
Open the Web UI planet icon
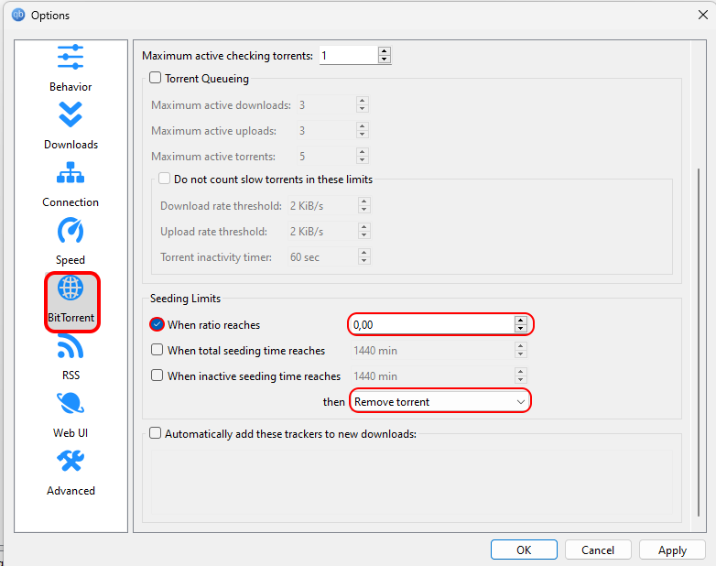pos(71,403)
